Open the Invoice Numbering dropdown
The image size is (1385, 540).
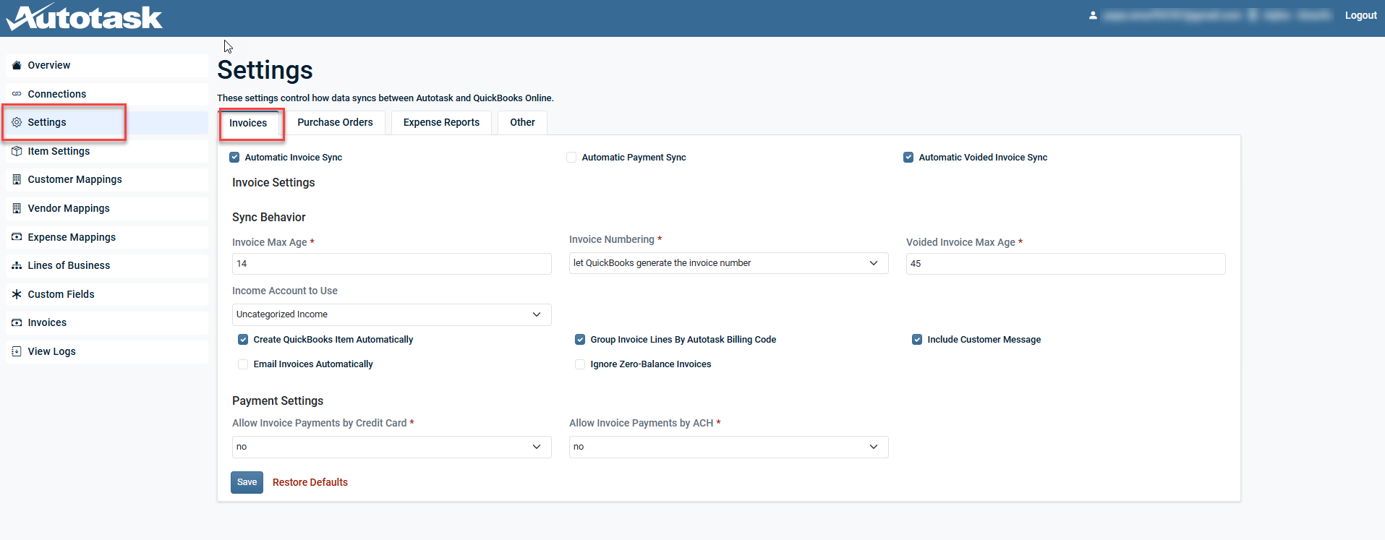(728, 263)
